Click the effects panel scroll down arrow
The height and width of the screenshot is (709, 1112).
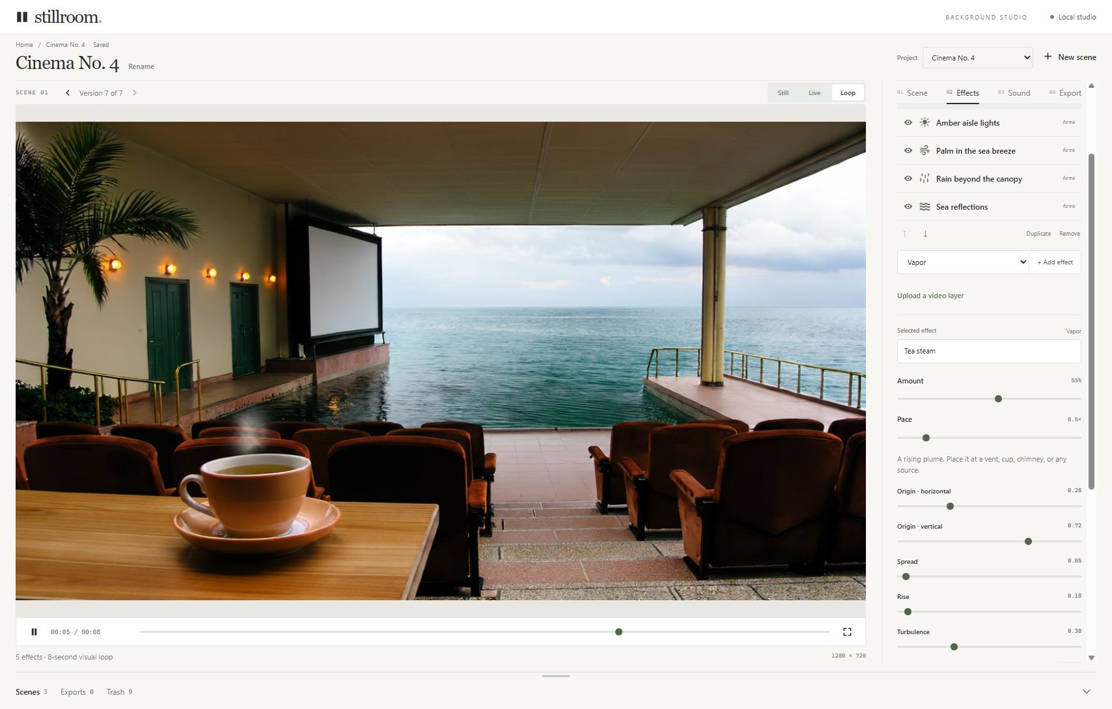click(x=1091, y=658)
